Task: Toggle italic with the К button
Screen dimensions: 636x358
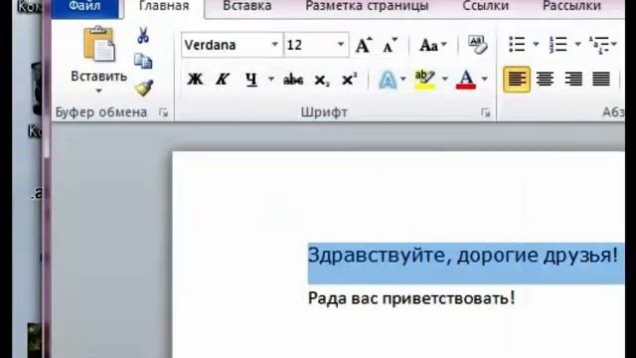Action: 223,80
